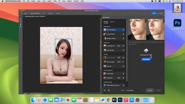
Task: Switch to the Wait list tab
Action: [112, 22]
